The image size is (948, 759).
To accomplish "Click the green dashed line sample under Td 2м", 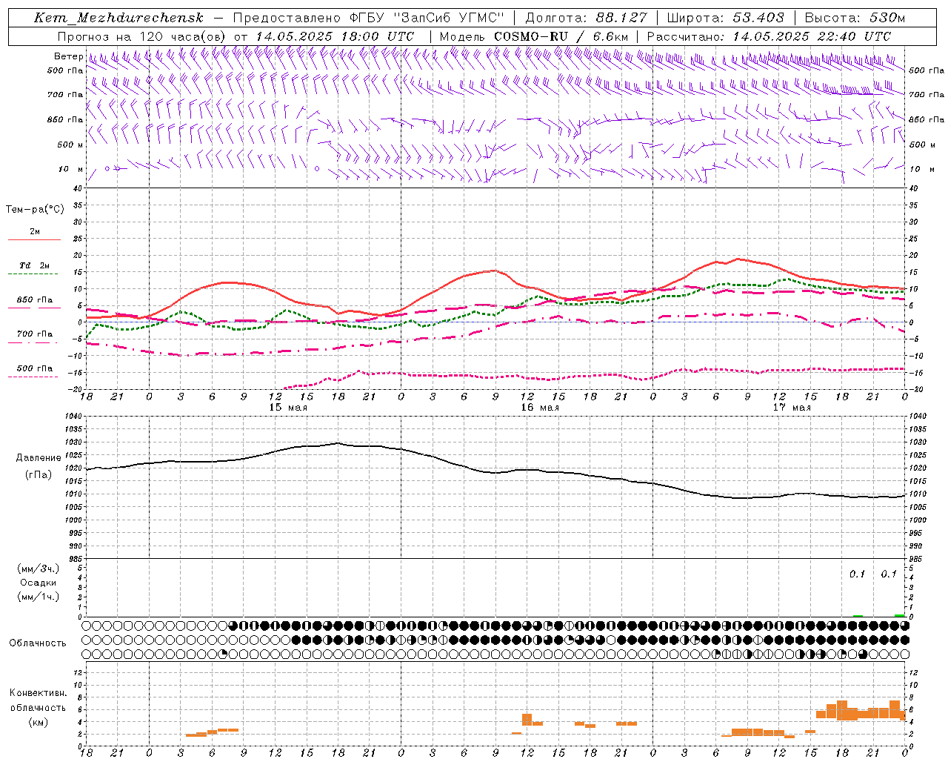I will point(33,274).
